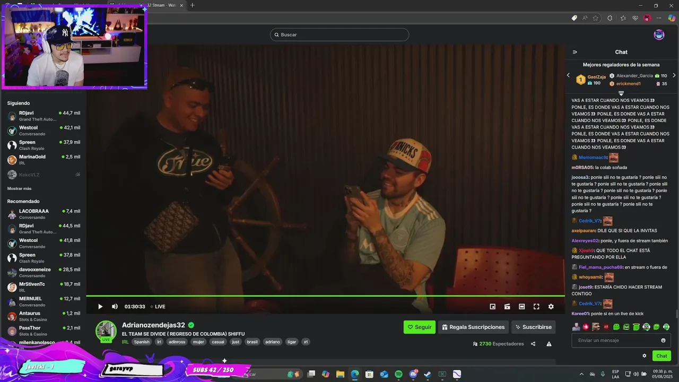Show hidden system tray icons

coord(581,374)
